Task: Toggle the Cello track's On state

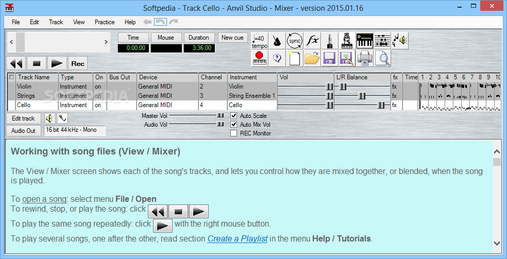Action: (x=99, y=105)
